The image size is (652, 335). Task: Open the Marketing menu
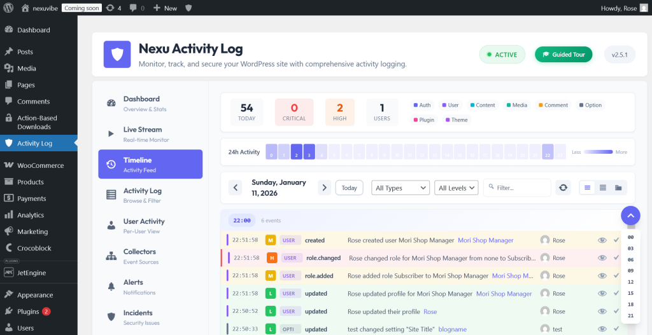click(39, 231)
